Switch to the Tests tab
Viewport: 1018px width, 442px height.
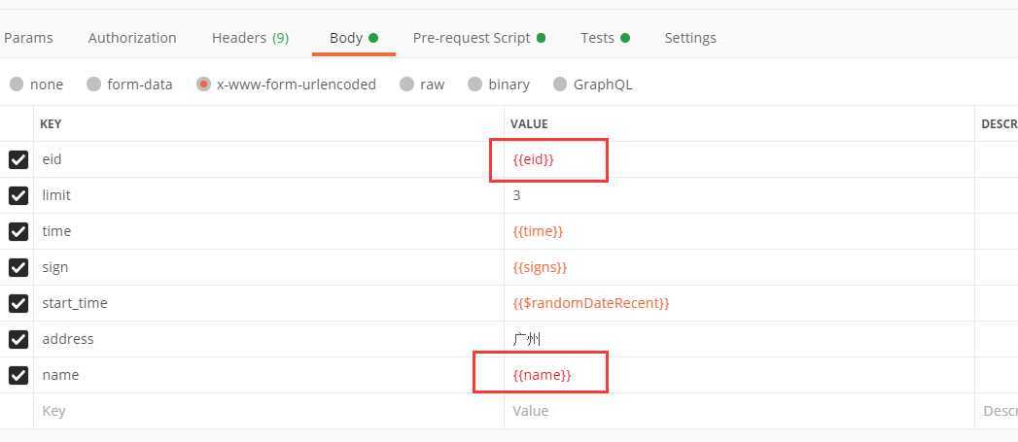click(605, 38)
